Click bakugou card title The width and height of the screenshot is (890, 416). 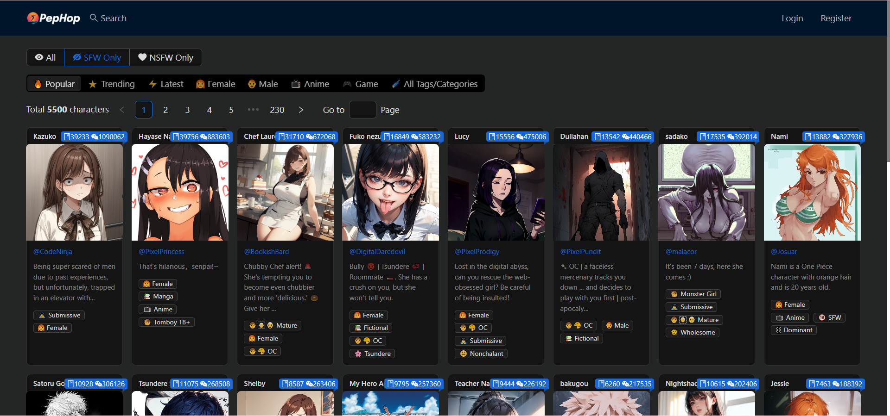point(574,384)
